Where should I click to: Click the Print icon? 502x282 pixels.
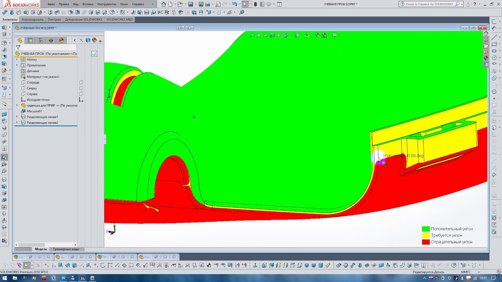[x=208, y=4]
